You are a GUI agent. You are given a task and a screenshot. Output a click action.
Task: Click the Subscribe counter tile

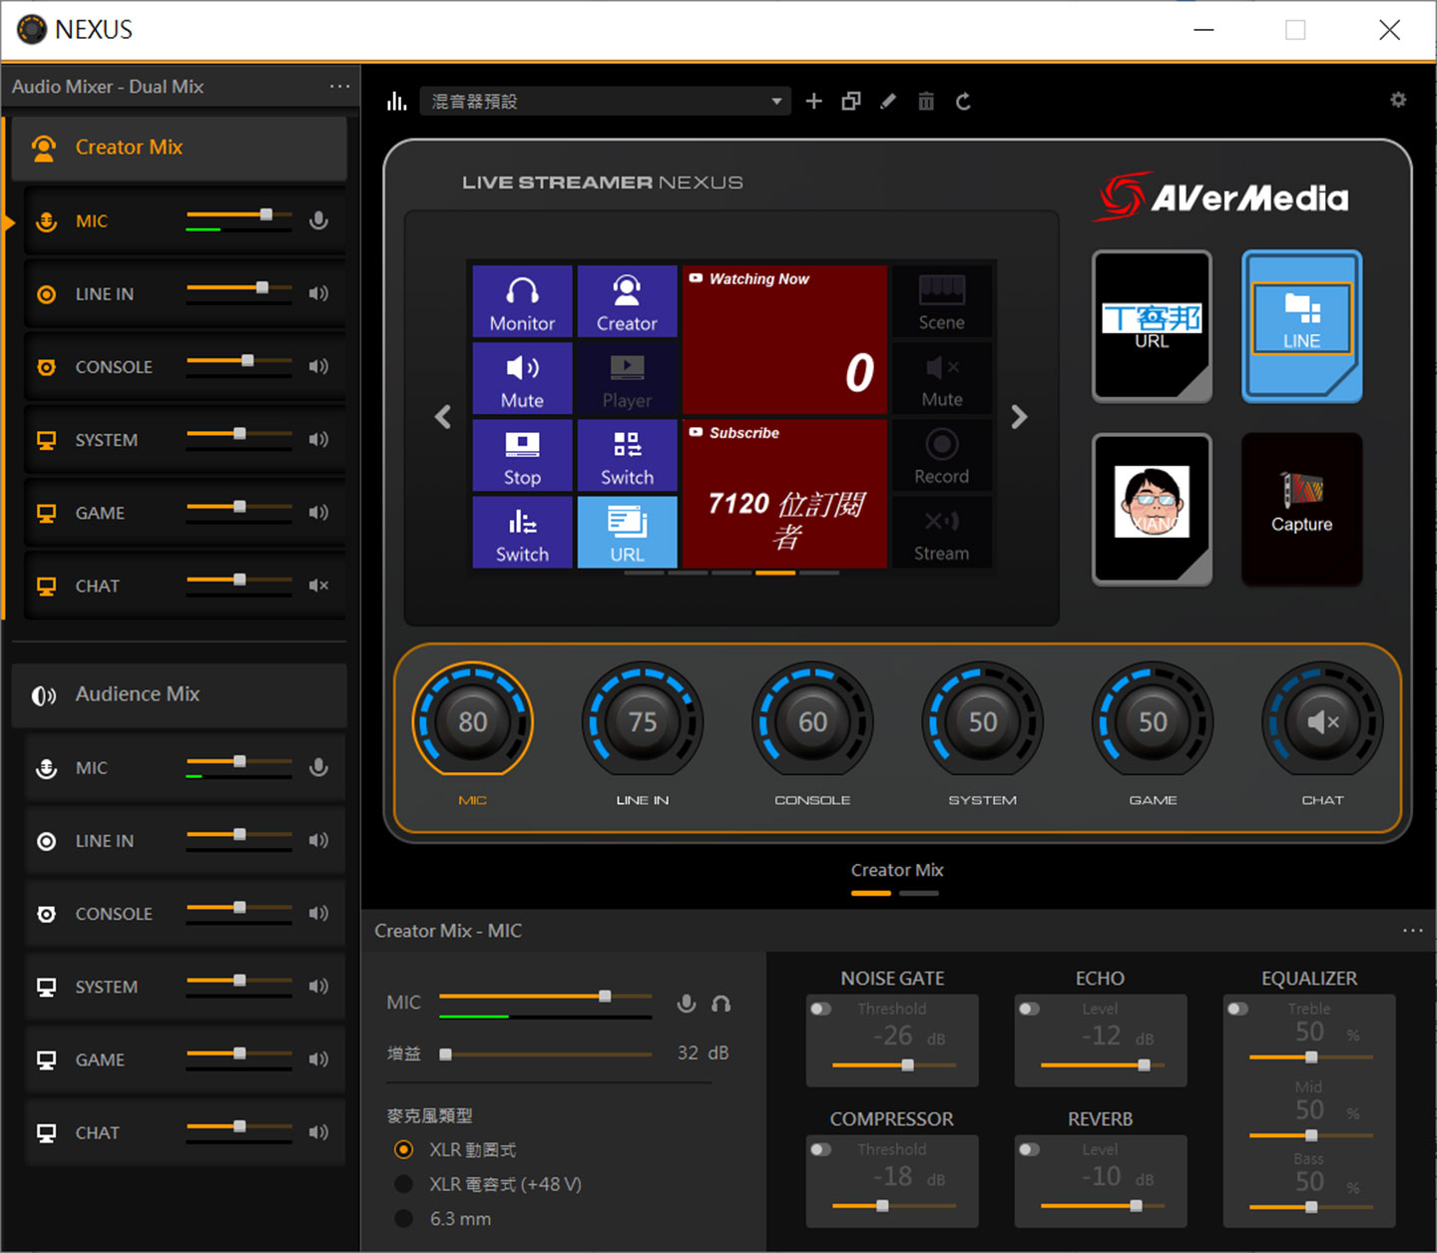click(x=784, y=493)
